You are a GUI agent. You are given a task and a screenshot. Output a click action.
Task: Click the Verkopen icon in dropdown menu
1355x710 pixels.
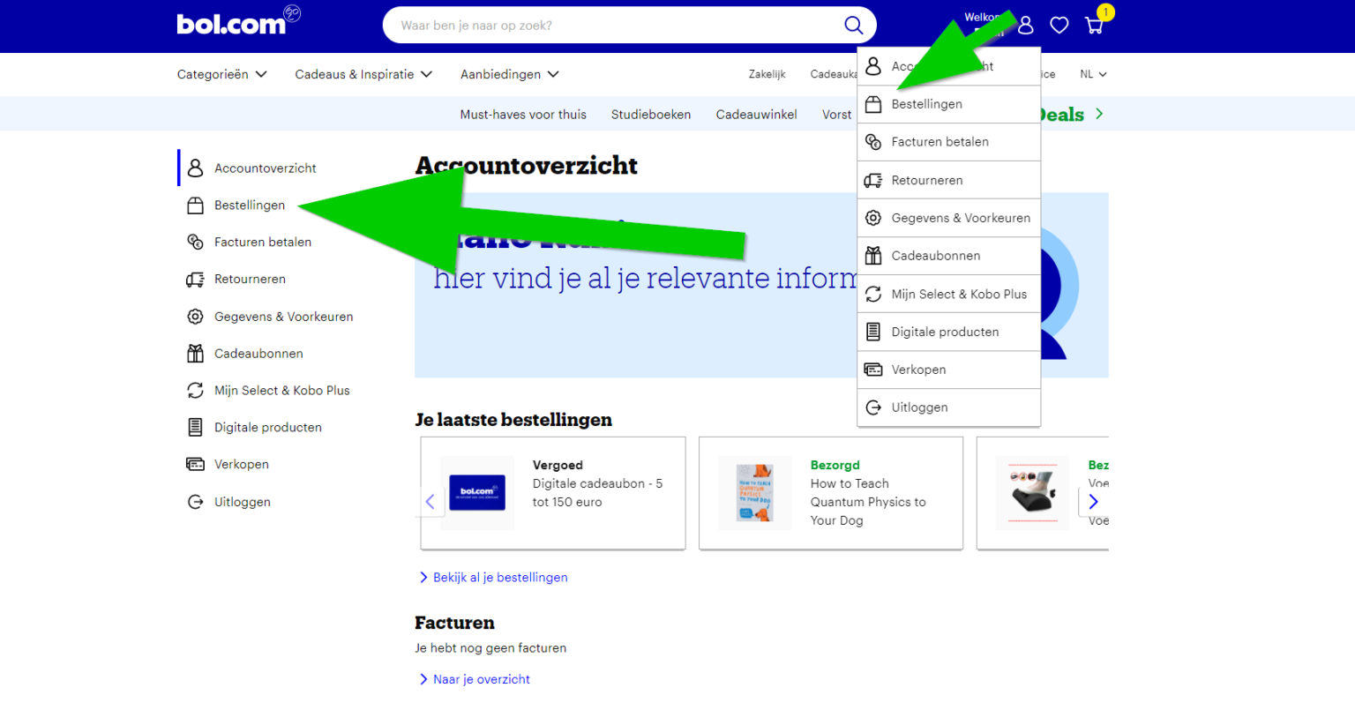[x=873, y=370]
